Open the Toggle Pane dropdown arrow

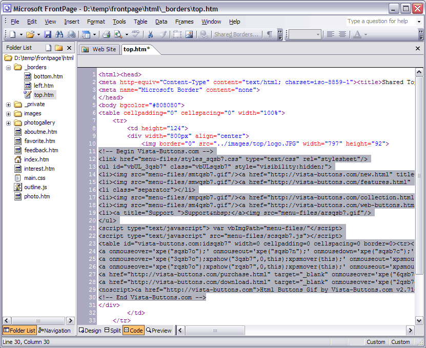coord(94,34)
